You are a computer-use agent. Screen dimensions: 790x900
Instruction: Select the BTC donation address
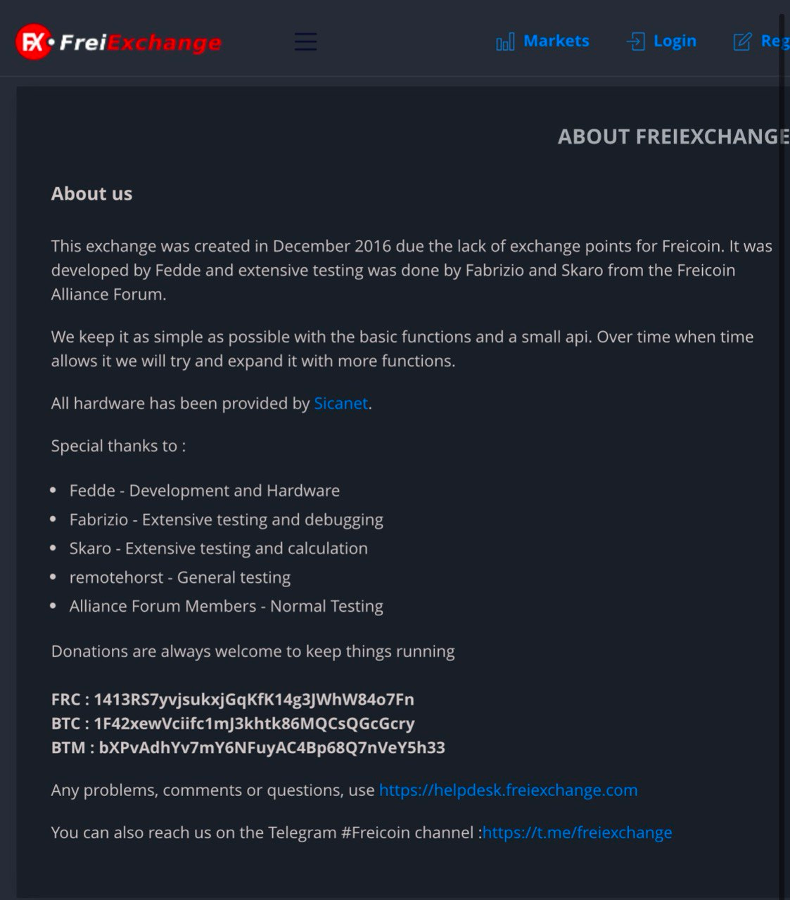(x=232, y=724)
